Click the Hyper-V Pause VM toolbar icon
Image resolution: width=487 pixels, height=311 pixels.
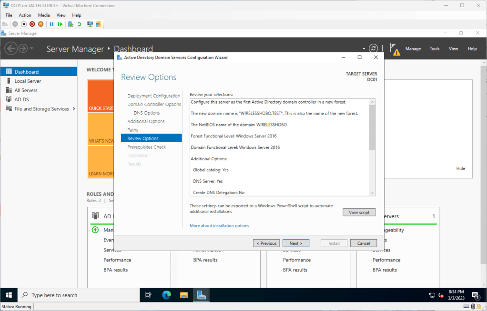pyautogui.click(x=51, y=24)
